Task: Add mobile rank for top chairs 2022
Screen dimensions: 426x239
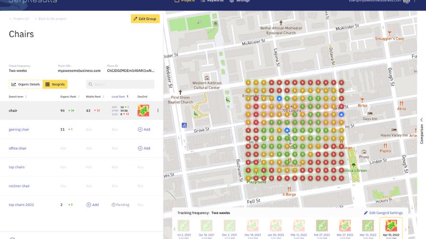Action: [x=92, y=205]
